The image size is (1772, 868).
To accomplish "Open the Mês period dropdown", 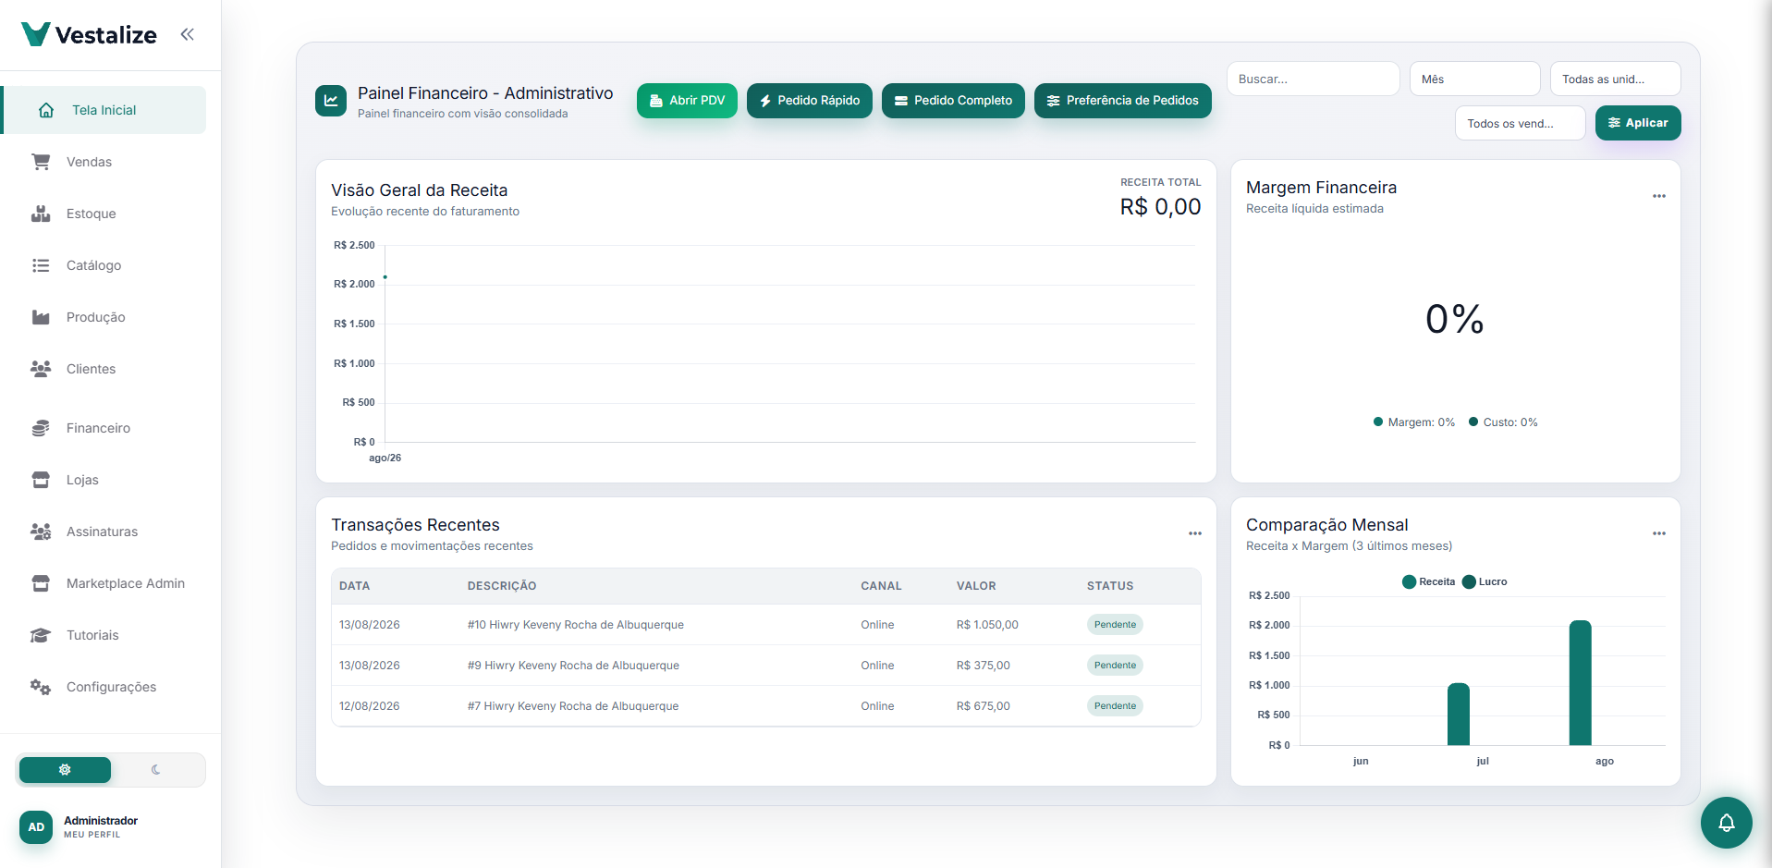I will pos(1475,79).
